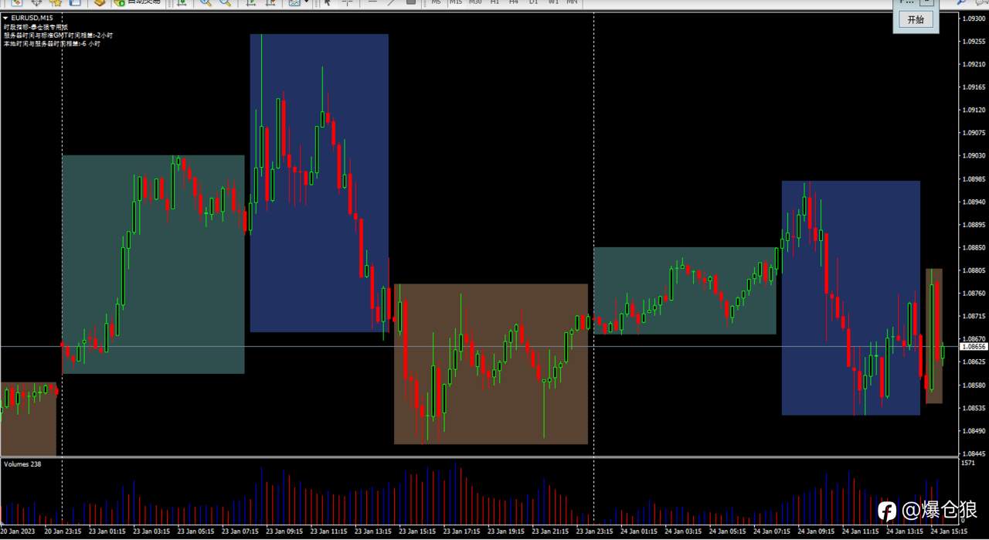The height and width of the screenshot is (540, 989).
Task: Click price level 1.09300 on the scale
Action: 975,19
